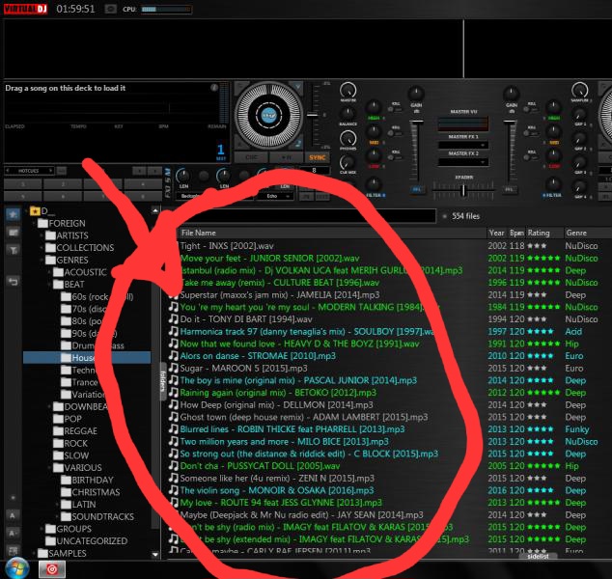
Task: Click the sidebar list view icon below the star
Action: pyautogui.click(x=13, y=233)
